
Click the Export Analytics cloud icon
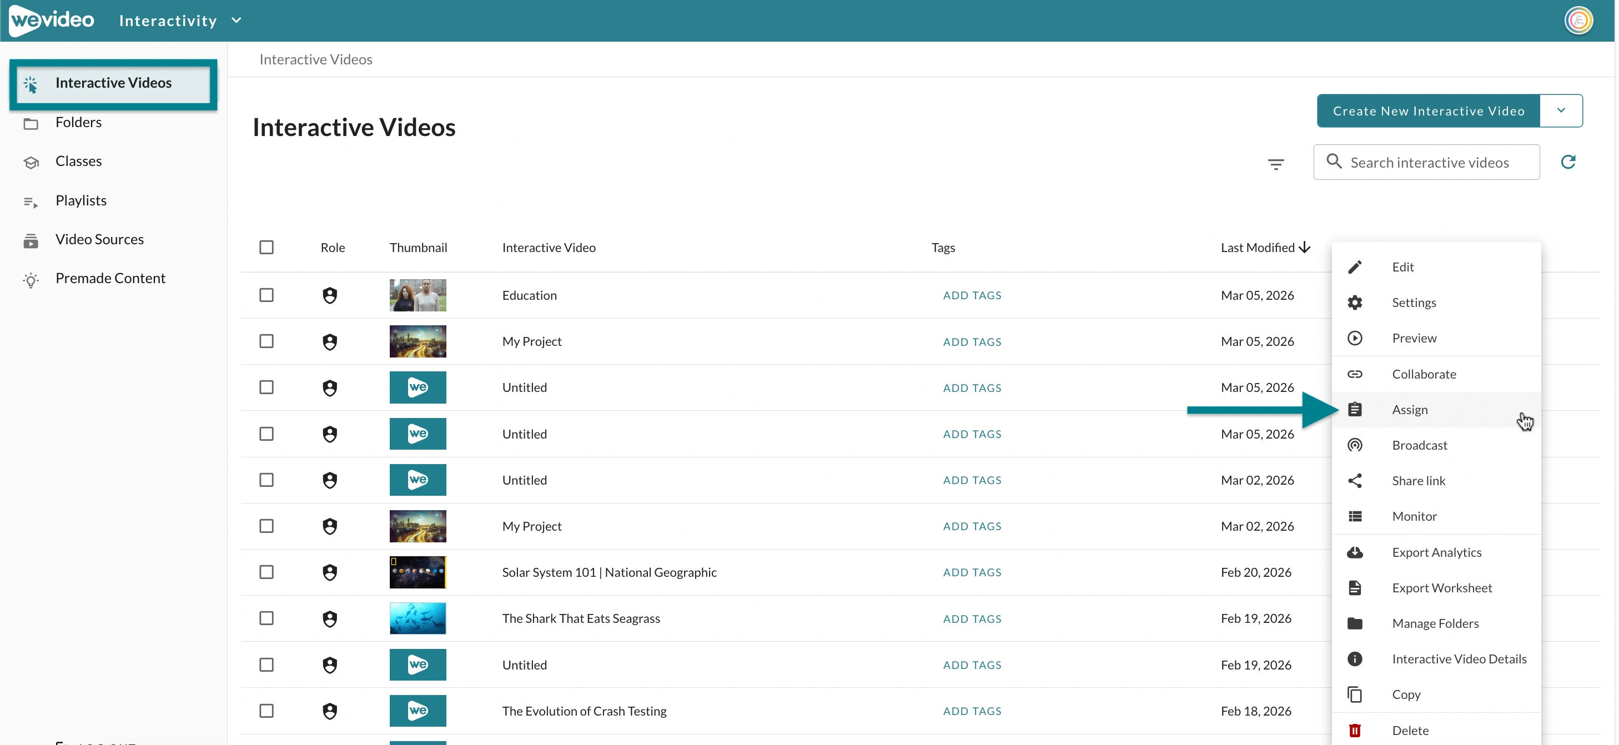1354,552
